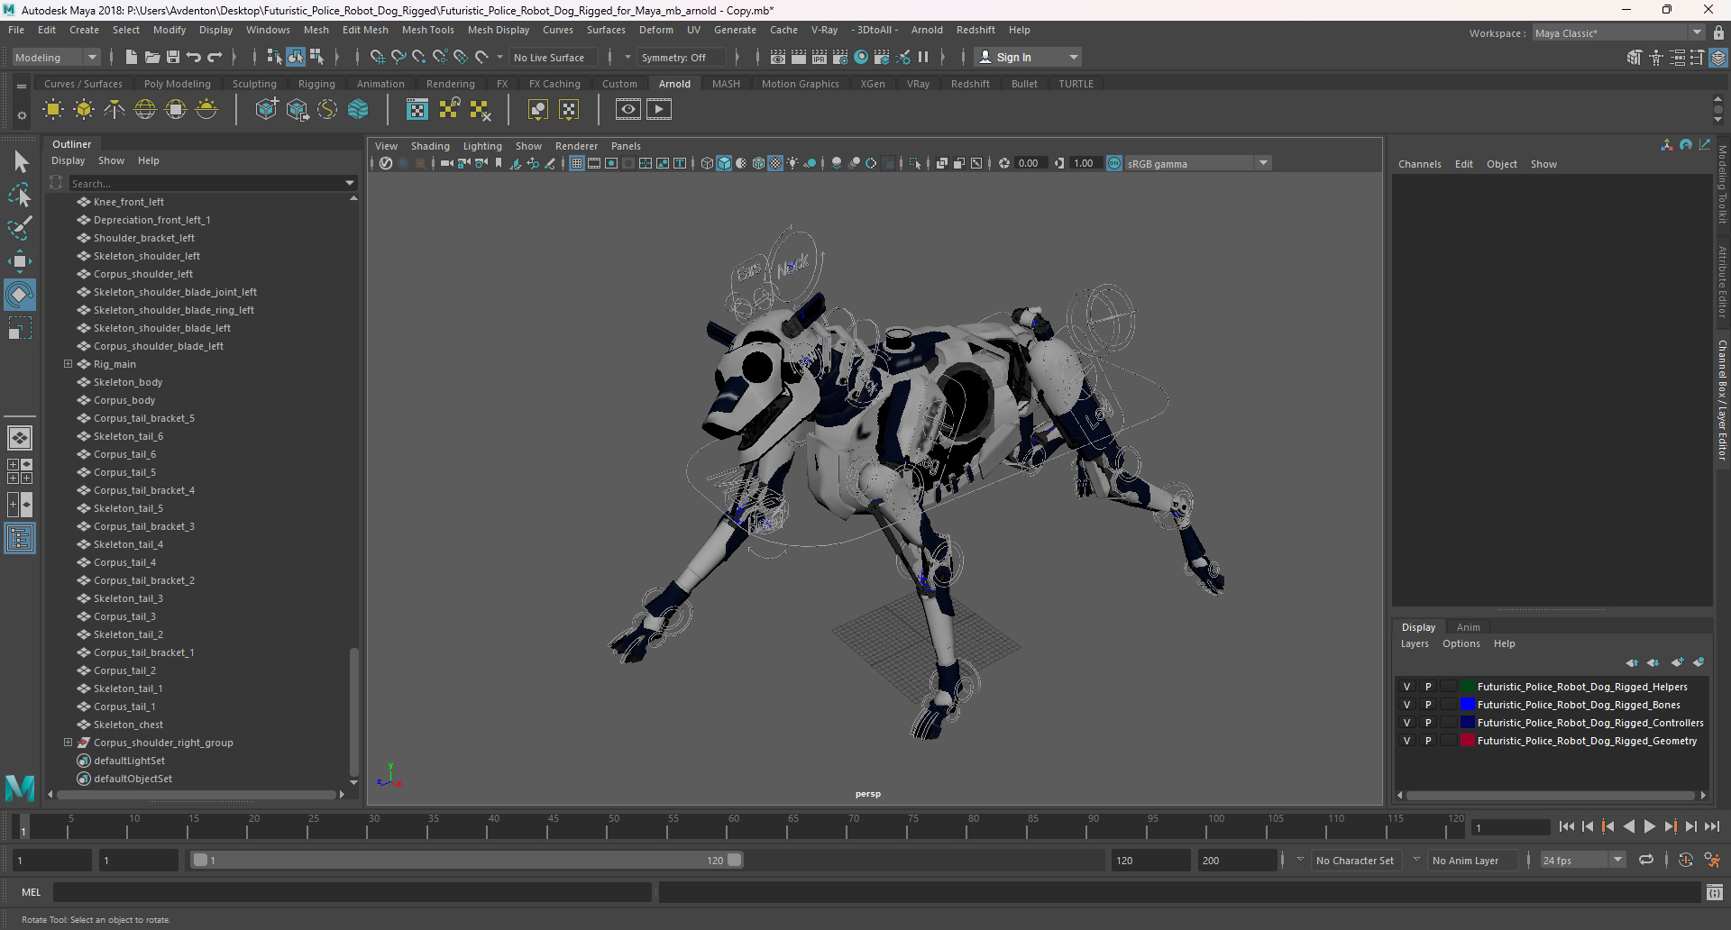Screen dimensions: 1731x930
Task: Activate the Lasso select tool
Action: 20,195
